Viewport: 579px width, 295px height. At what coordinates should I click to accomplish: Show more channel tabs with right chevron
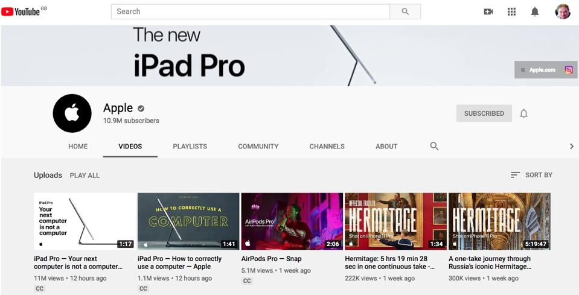[x=572, y=147]
